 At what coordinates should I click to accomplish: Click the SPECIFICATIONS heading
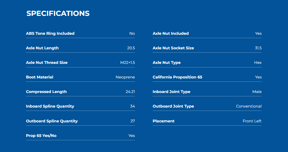[x=58, y=14]
